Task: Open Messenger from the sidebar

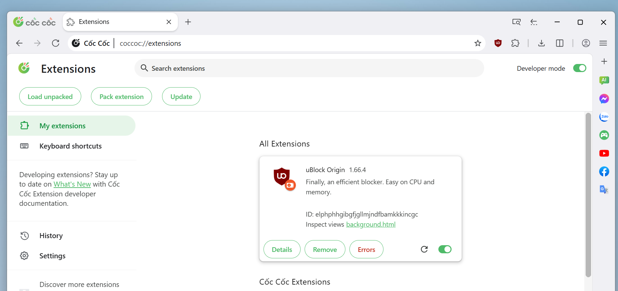Action: coord(604,99)
